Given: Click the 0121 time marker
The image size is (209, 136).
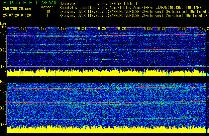Looking at the screenshot, I should click(x=23, y=29).
